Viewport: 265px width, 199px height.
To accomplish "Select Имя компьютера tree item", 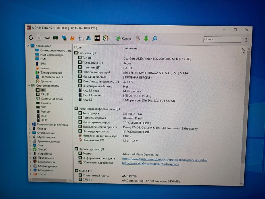I will [49, 55].
